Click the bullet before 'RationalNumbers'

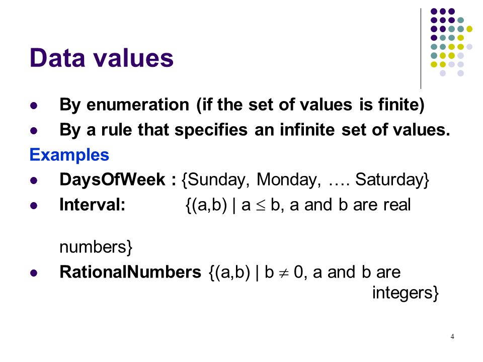click(x=34, y=273)
